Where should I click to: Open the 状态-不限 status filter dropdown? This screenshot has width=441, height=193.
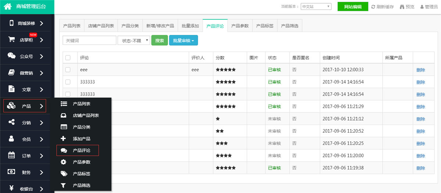coord(134,40)
